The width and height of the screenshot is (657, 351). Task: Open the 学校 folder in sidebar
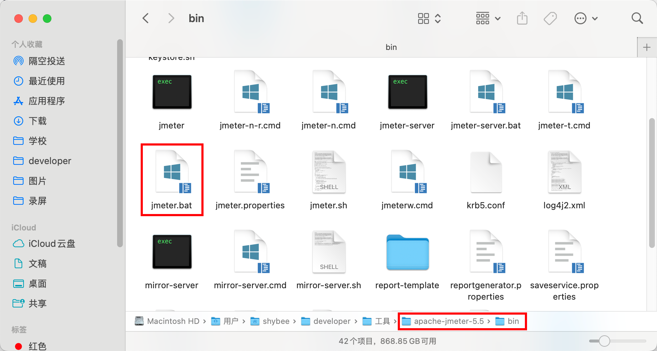30,141
